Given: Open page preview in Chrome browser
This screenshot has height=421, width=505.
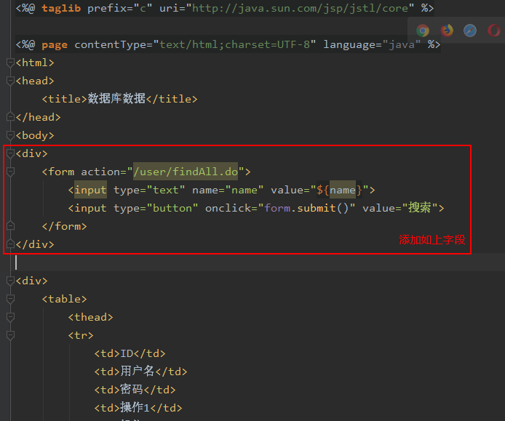Looking at the screenshot, I should click(423, 31).
